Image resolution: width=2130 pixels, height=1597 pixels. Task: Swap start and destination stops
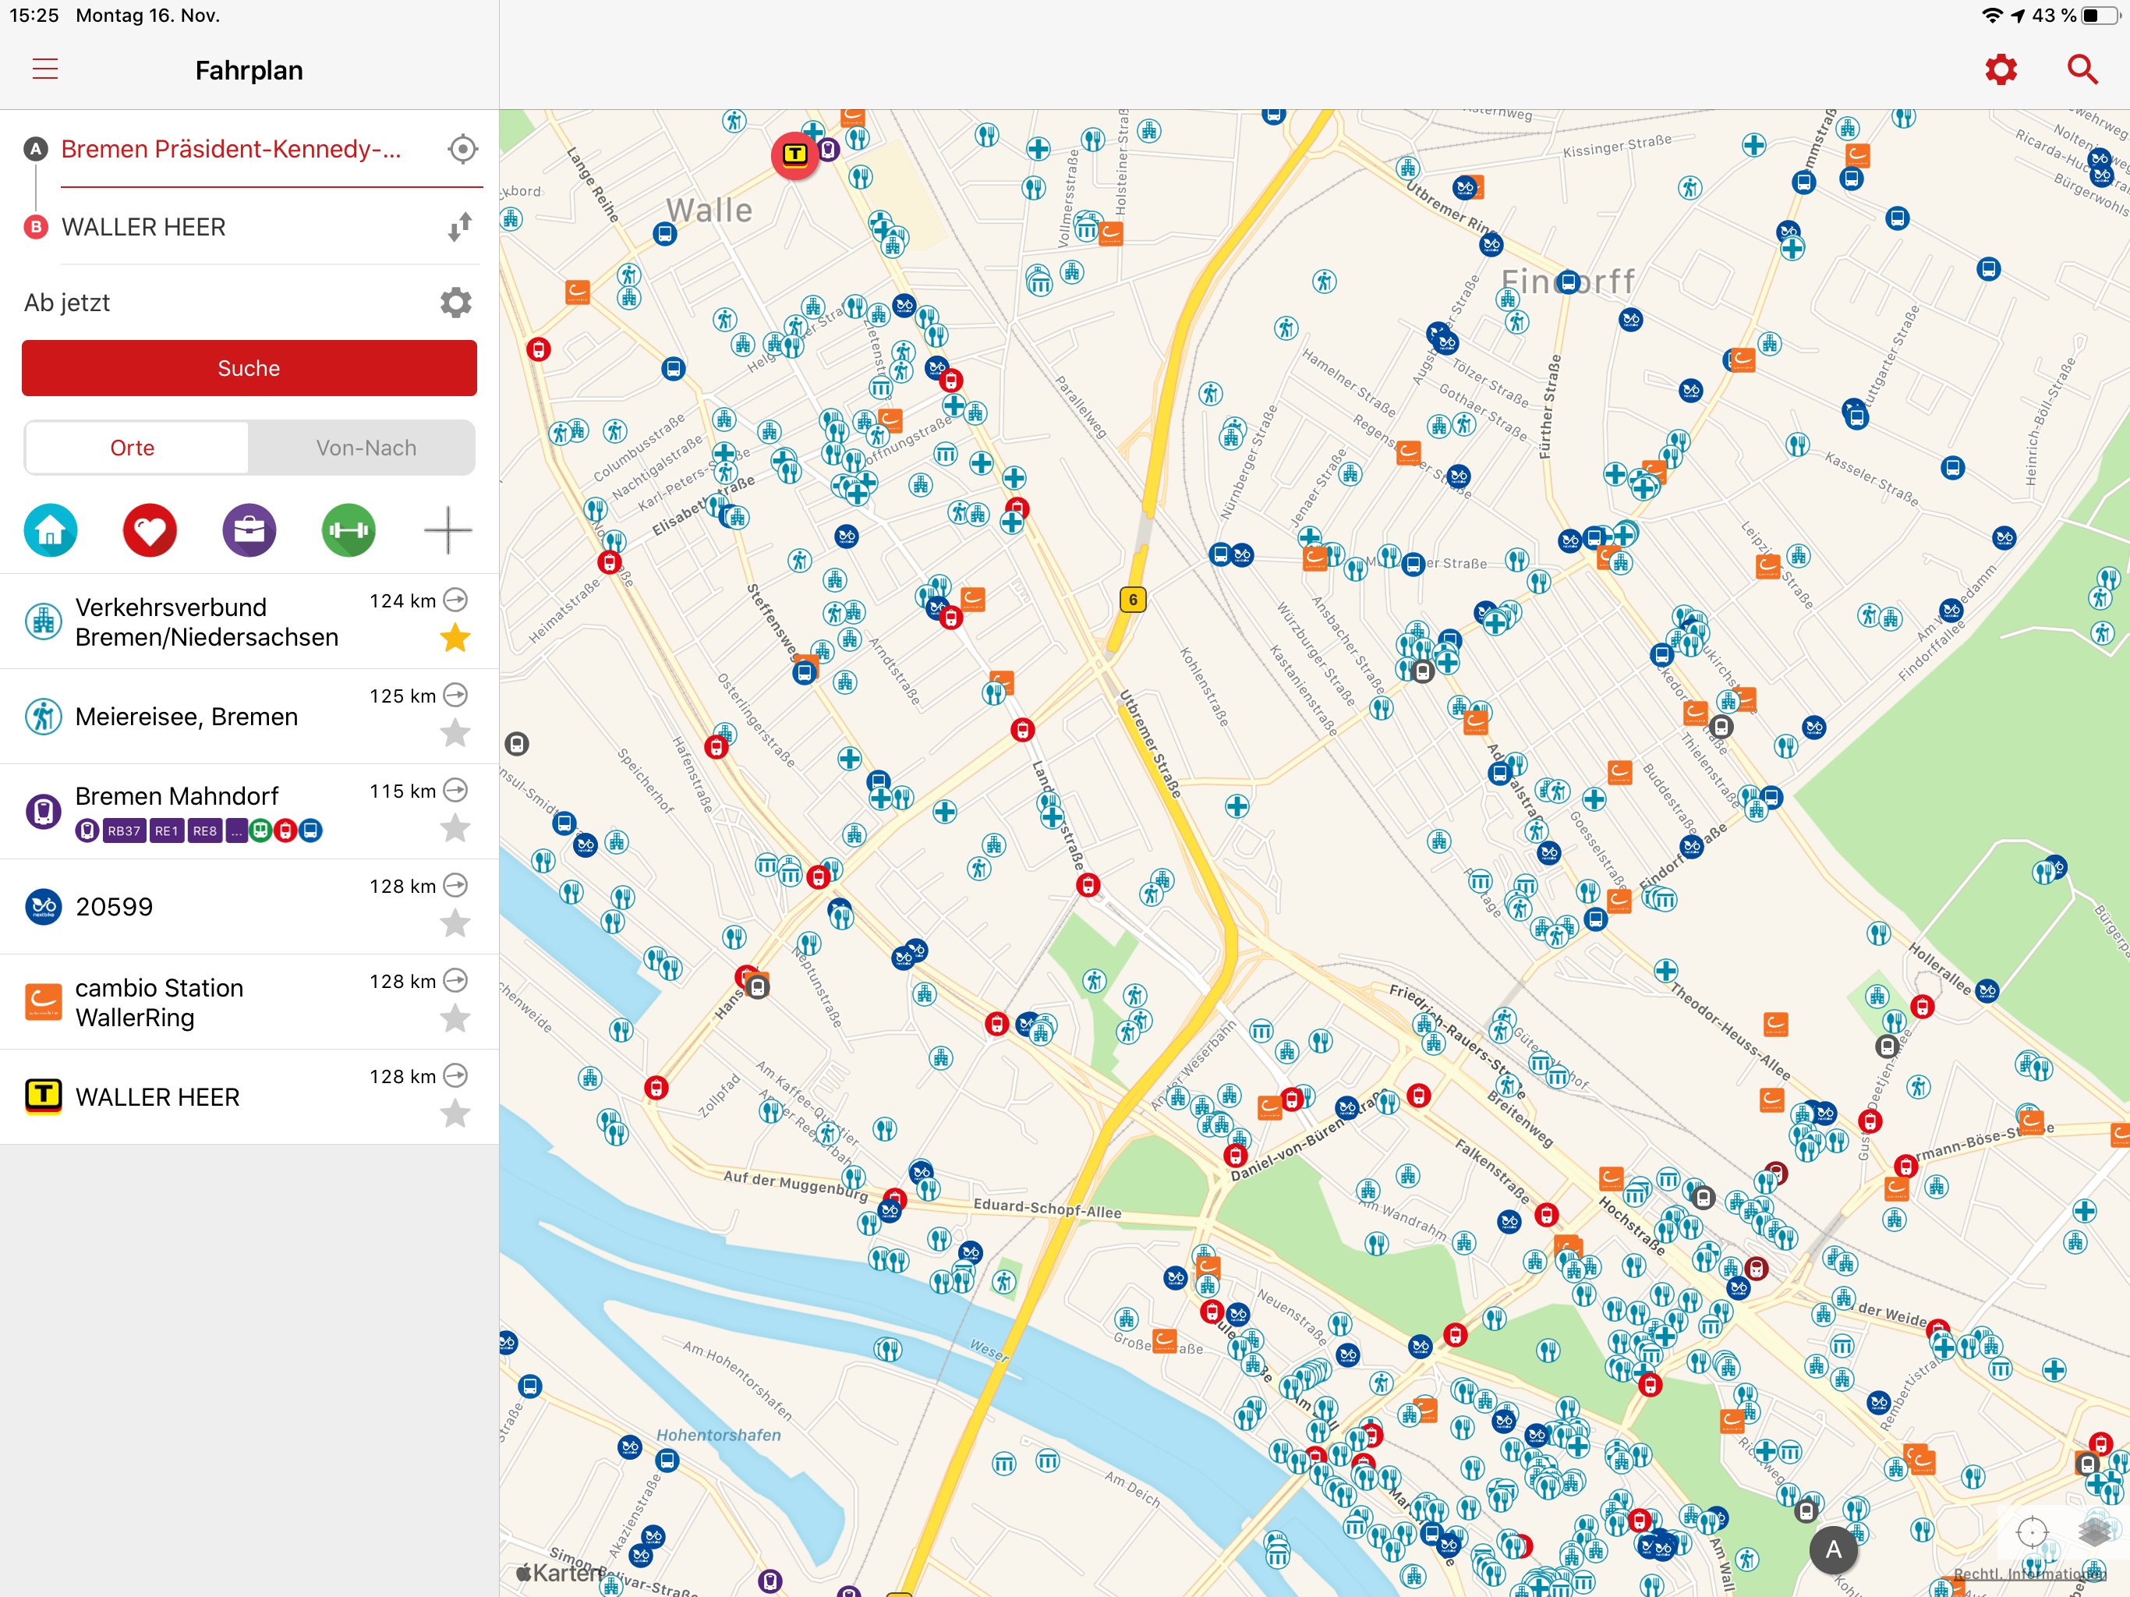pos(459,228)
